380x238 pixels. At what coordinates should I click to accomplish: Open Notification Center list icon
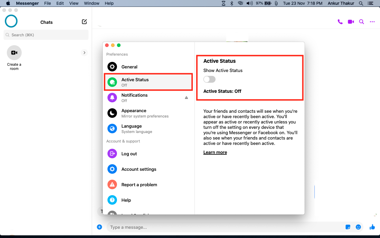click(370, 3)
